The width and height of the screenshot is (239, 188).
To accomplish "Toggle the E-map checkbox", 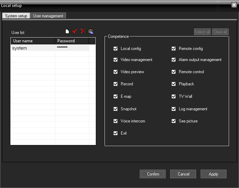I will [x=116, y=96].
